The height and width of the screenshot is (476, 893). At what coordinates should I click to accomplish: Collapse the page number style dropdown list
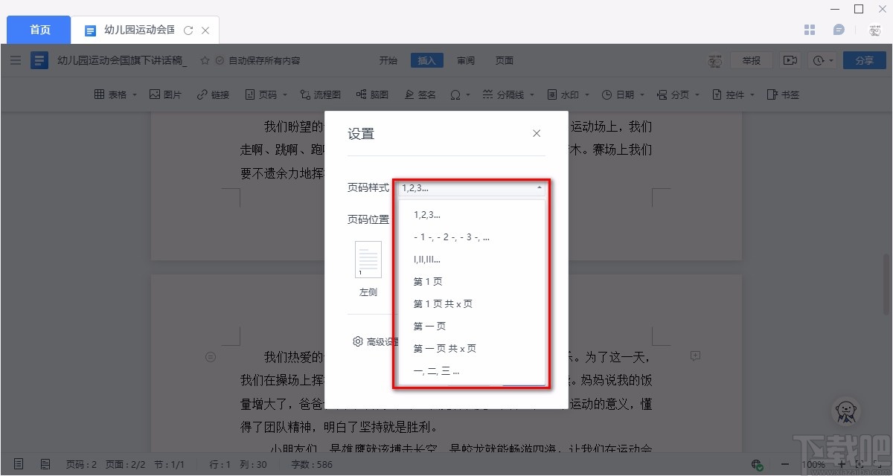tap(538, 187)
